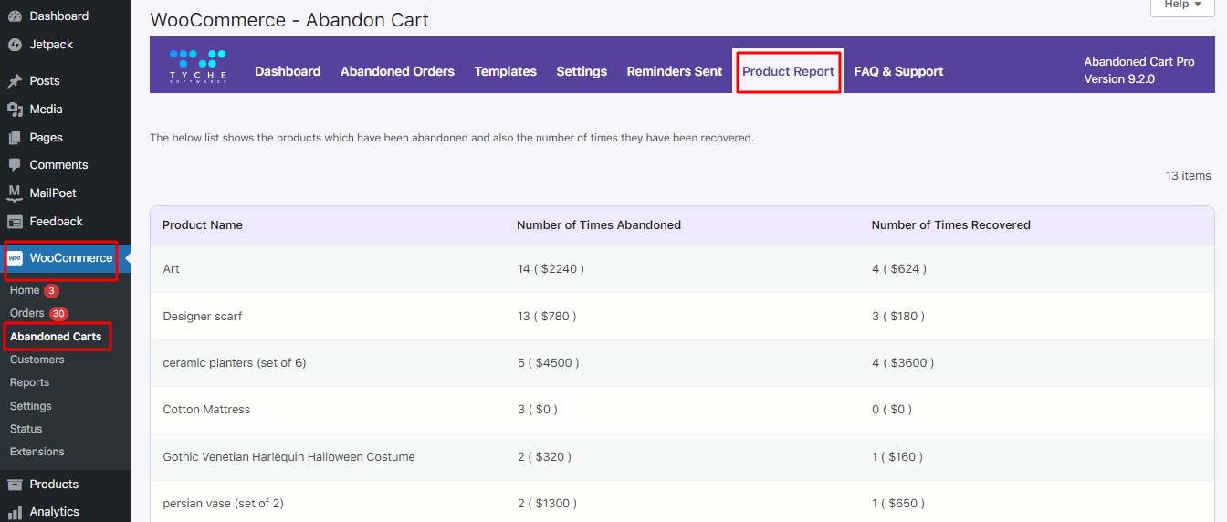This screenshot has height=522, width=1227.
Task: Open the Templates tab
Action: (505, 71)
